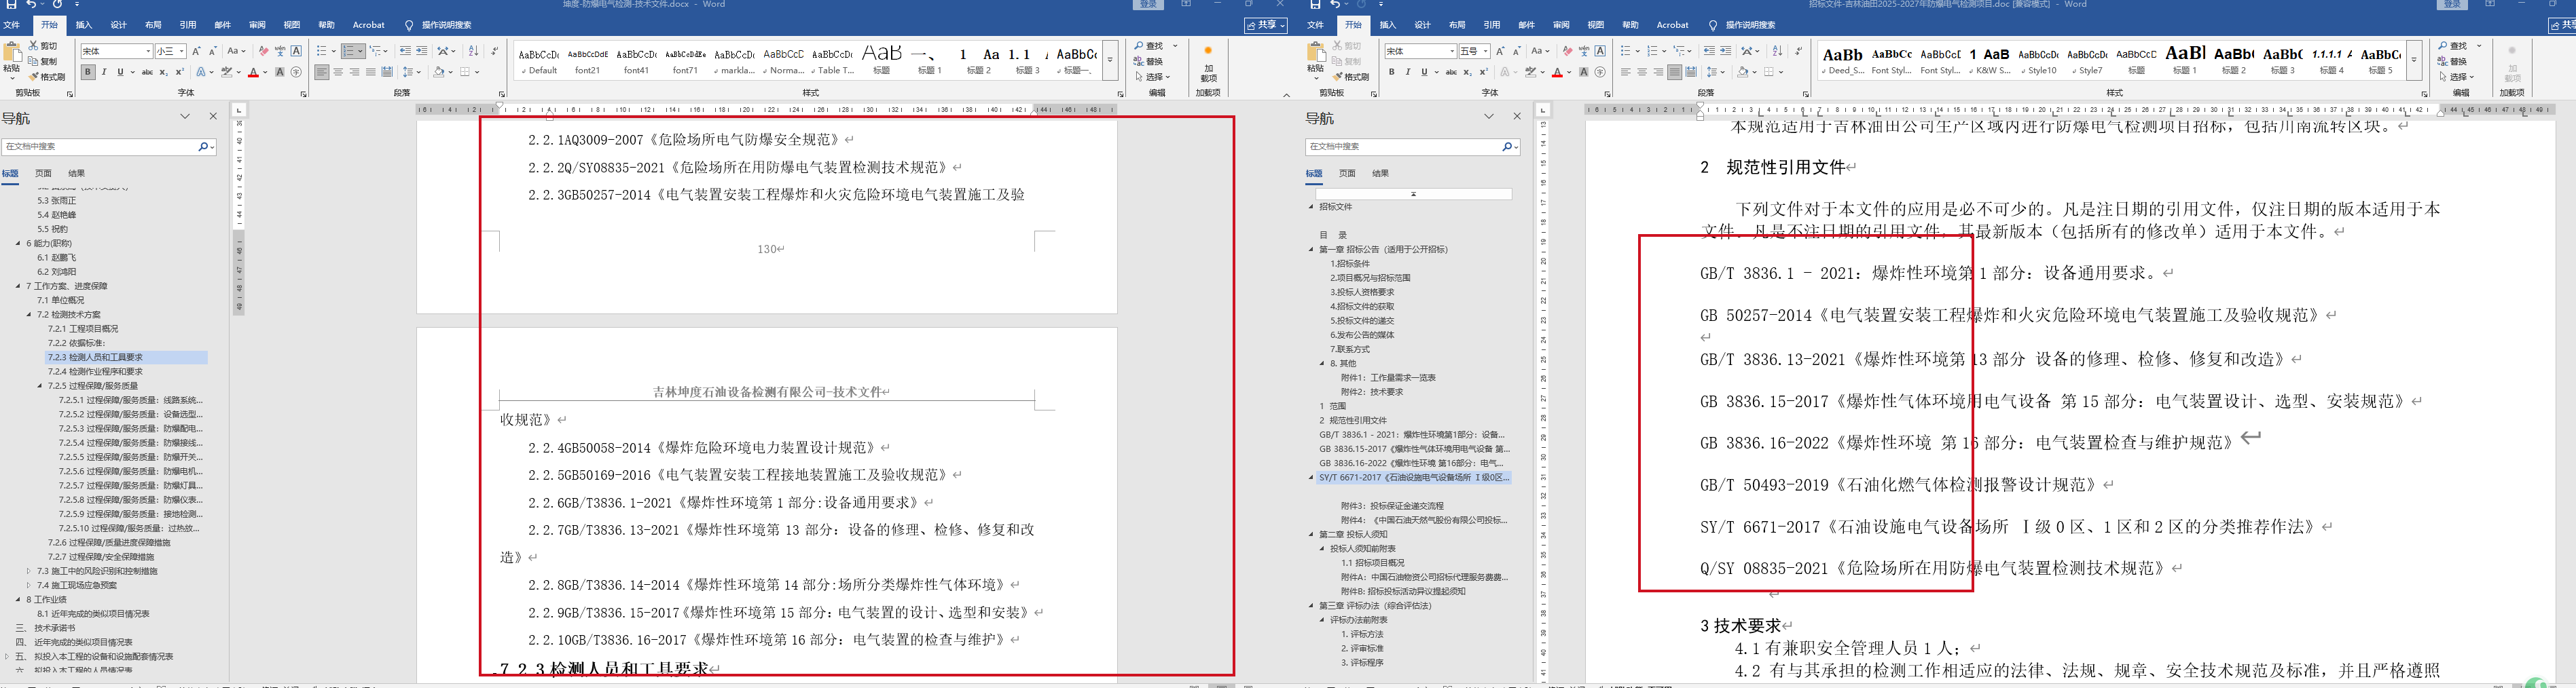Toggle Justify alignment in the right Word window
Image resolution: width=2576 pixels, height=688 pixels.
1674,72
